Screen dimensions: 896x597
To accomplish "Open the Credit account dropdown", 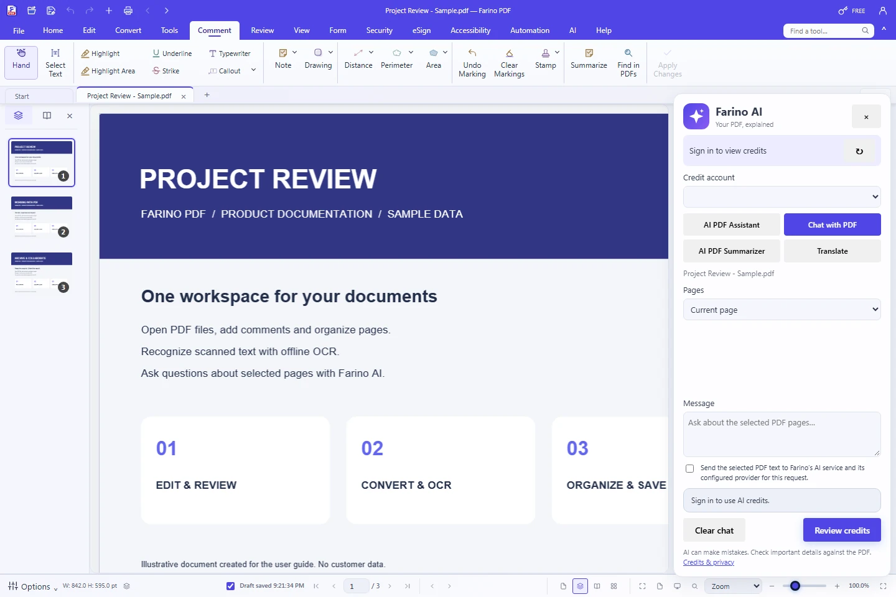I will pyautogui.click(x=782, y=197).
